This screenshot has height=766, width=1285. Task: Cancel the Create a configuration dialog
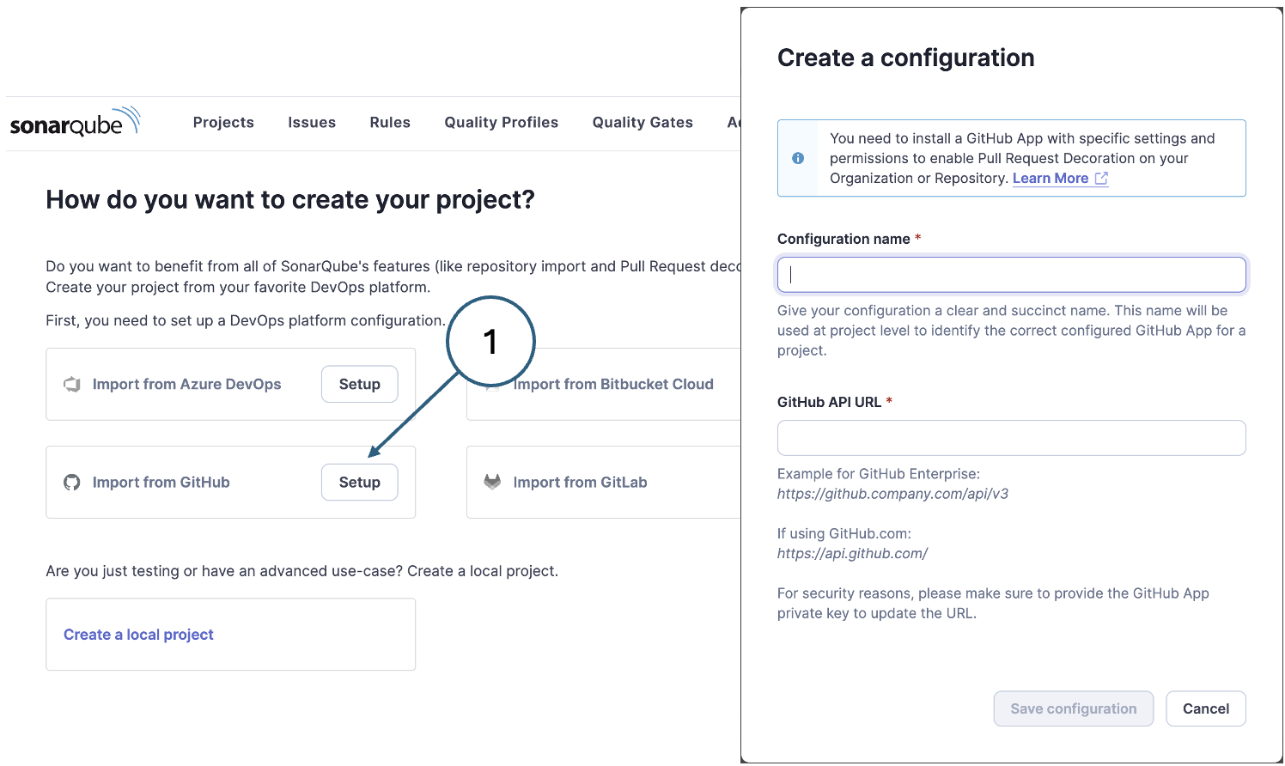tap(1206, 708)
